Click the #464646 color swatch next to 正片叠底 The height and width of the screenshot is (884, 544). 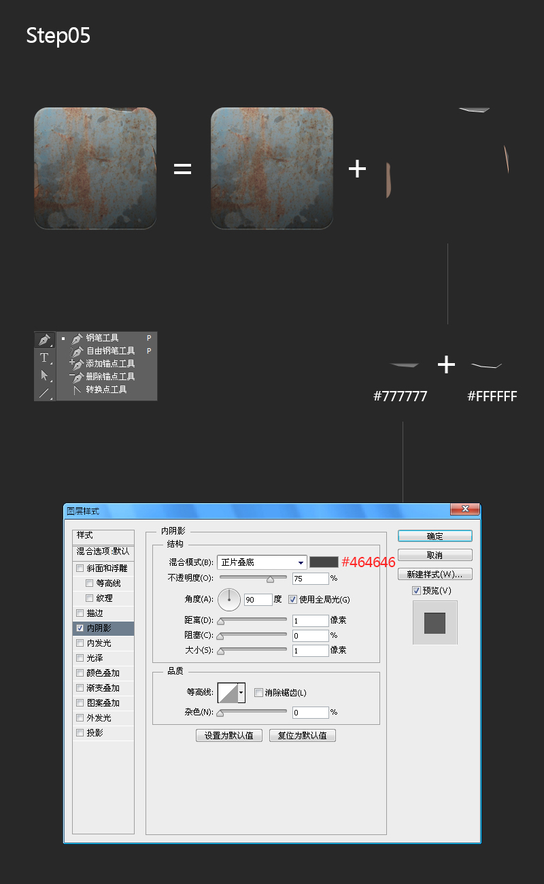[324, 562]
